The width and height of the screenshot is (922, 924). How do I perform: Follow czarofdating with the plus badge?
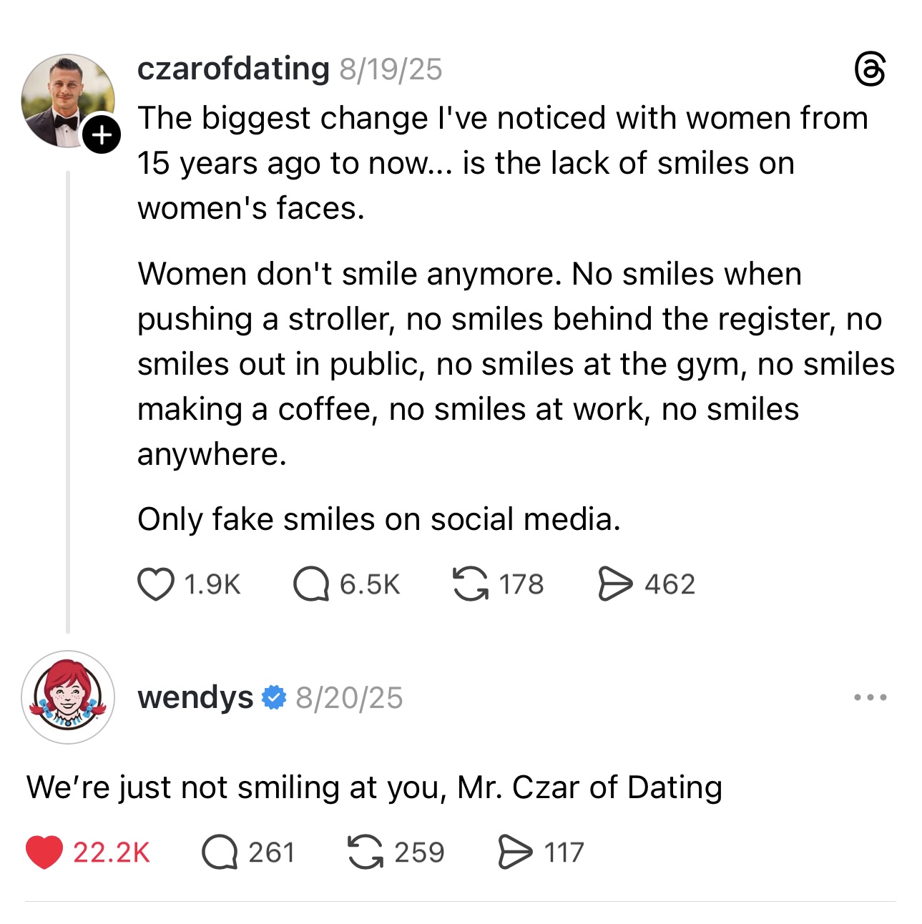click(102, 133)
